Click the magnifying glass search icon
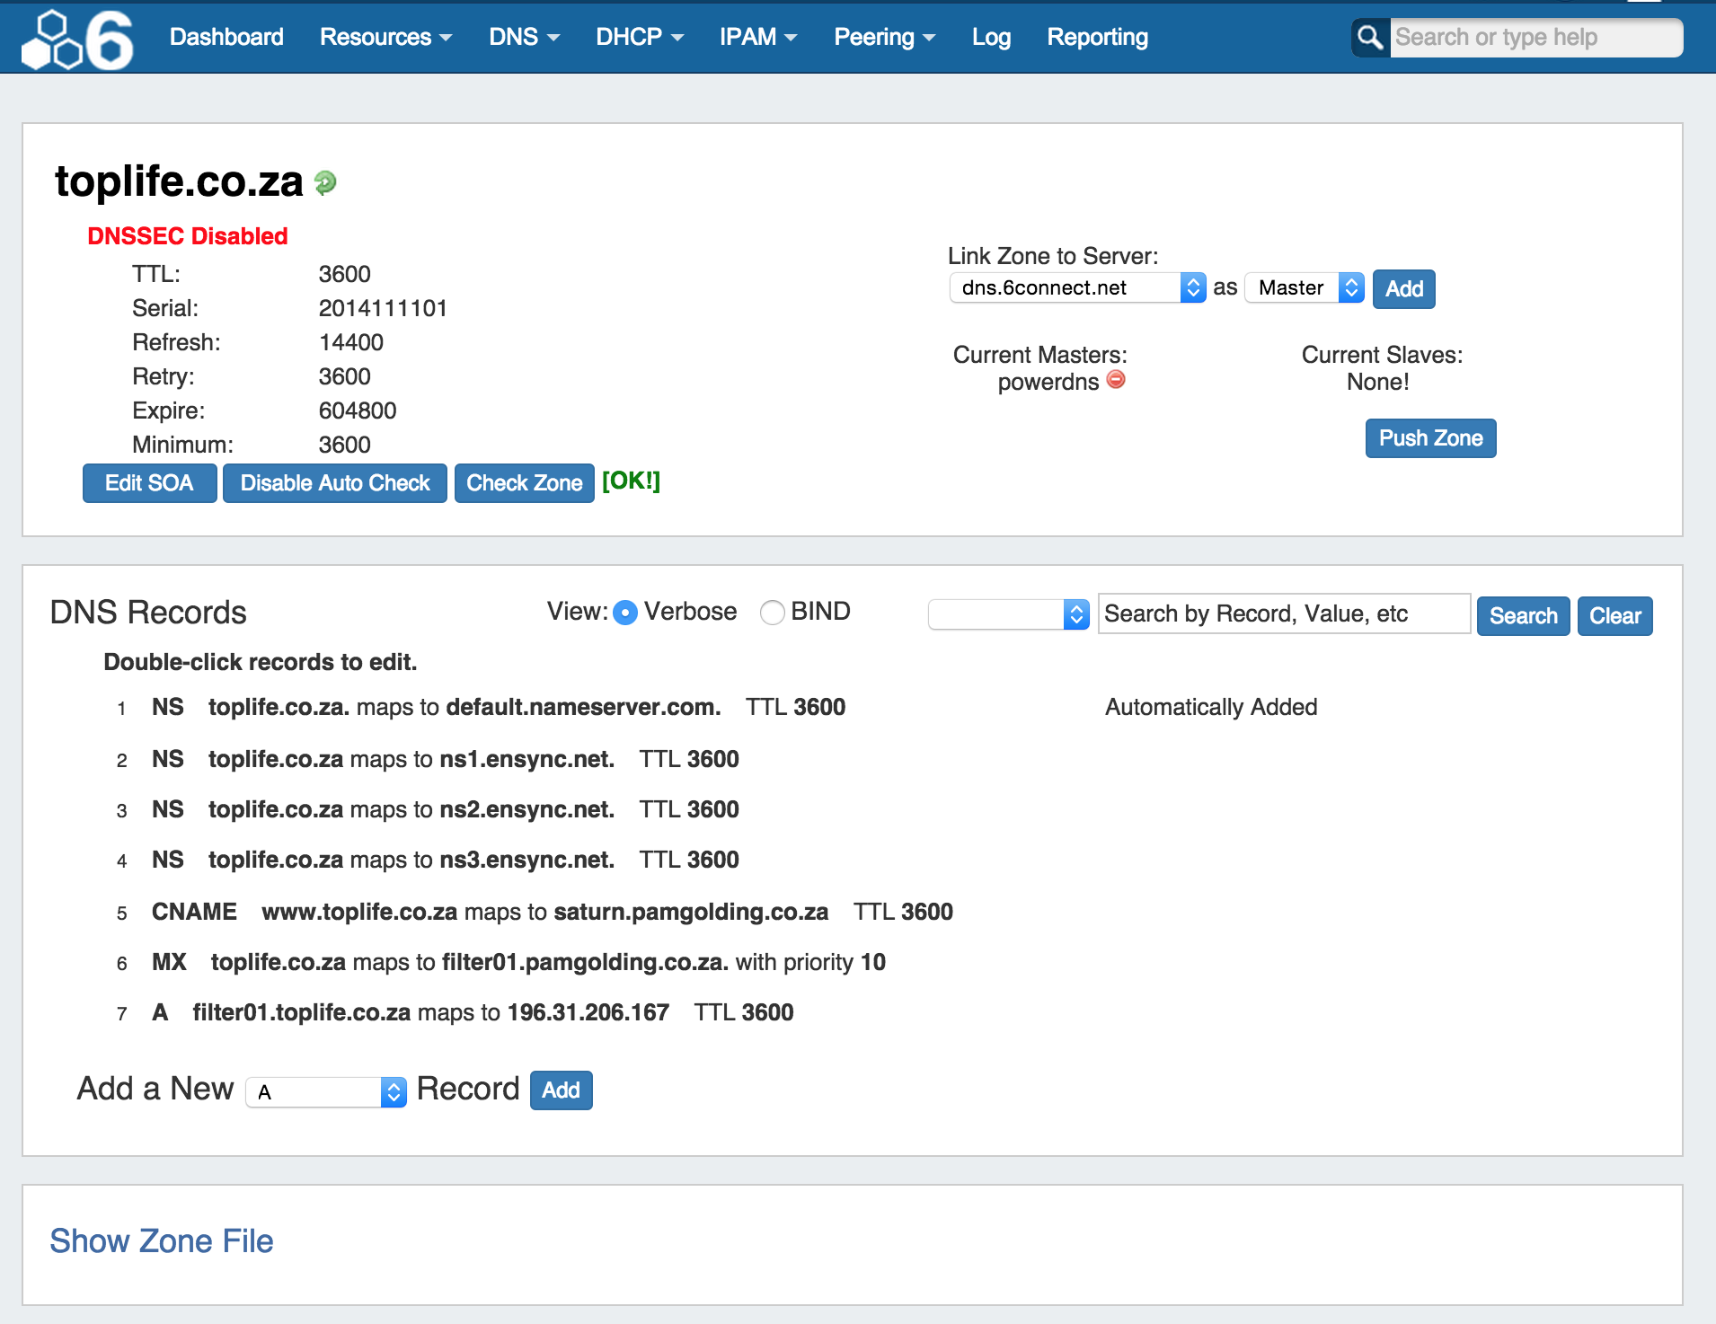The width and height of the screenshot is (1716, 1324). (1370, 38)
